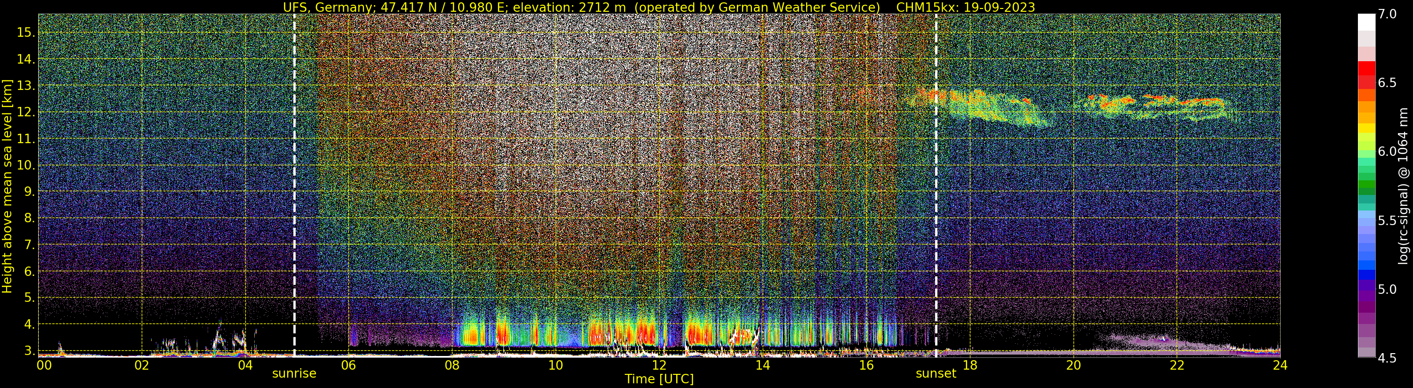The width and height of the screenshot is (1413, 388).
Task: Click the y-axis tick label '12.'
Action: tap(26, 112)
